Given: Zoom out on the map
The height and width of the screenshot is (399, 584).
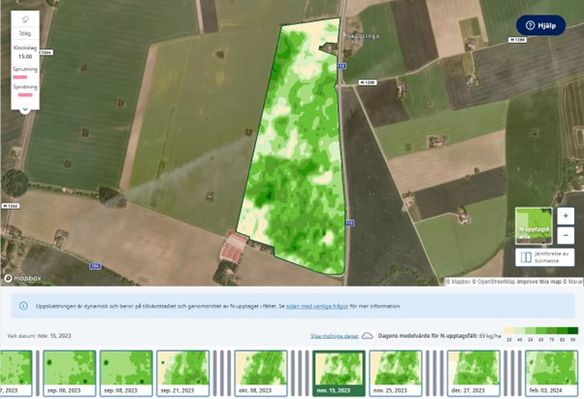Looking at the screenshot, I should pyautogui.click(x=566, y=235).
